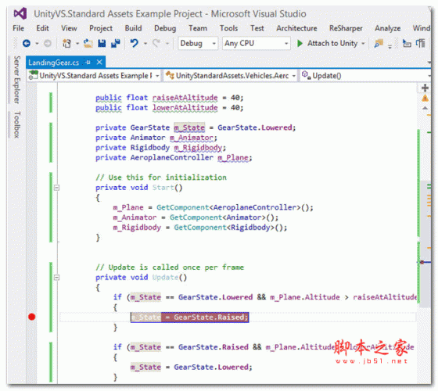This screenshot has height=391, width=438.
Task: Click the Undo arrow icon
Action: click(x=135, y=43)
